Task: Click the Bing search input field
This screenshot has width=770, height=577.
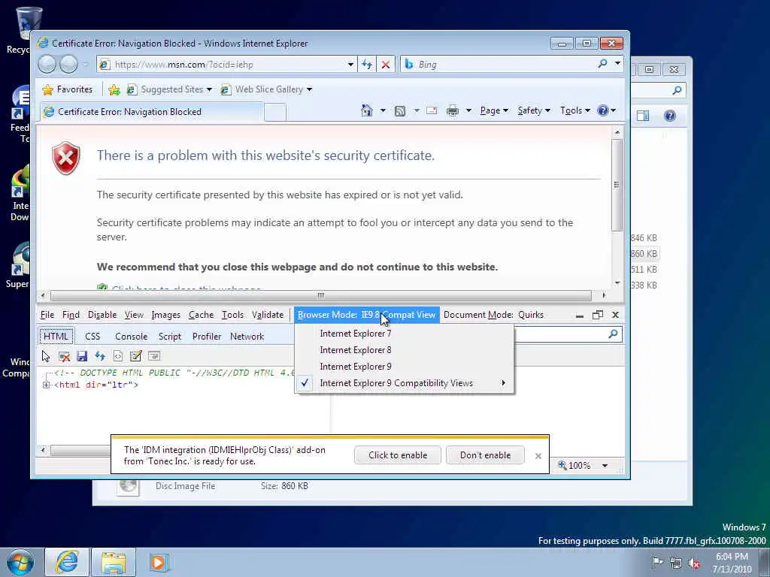Action: click(506, 65)
